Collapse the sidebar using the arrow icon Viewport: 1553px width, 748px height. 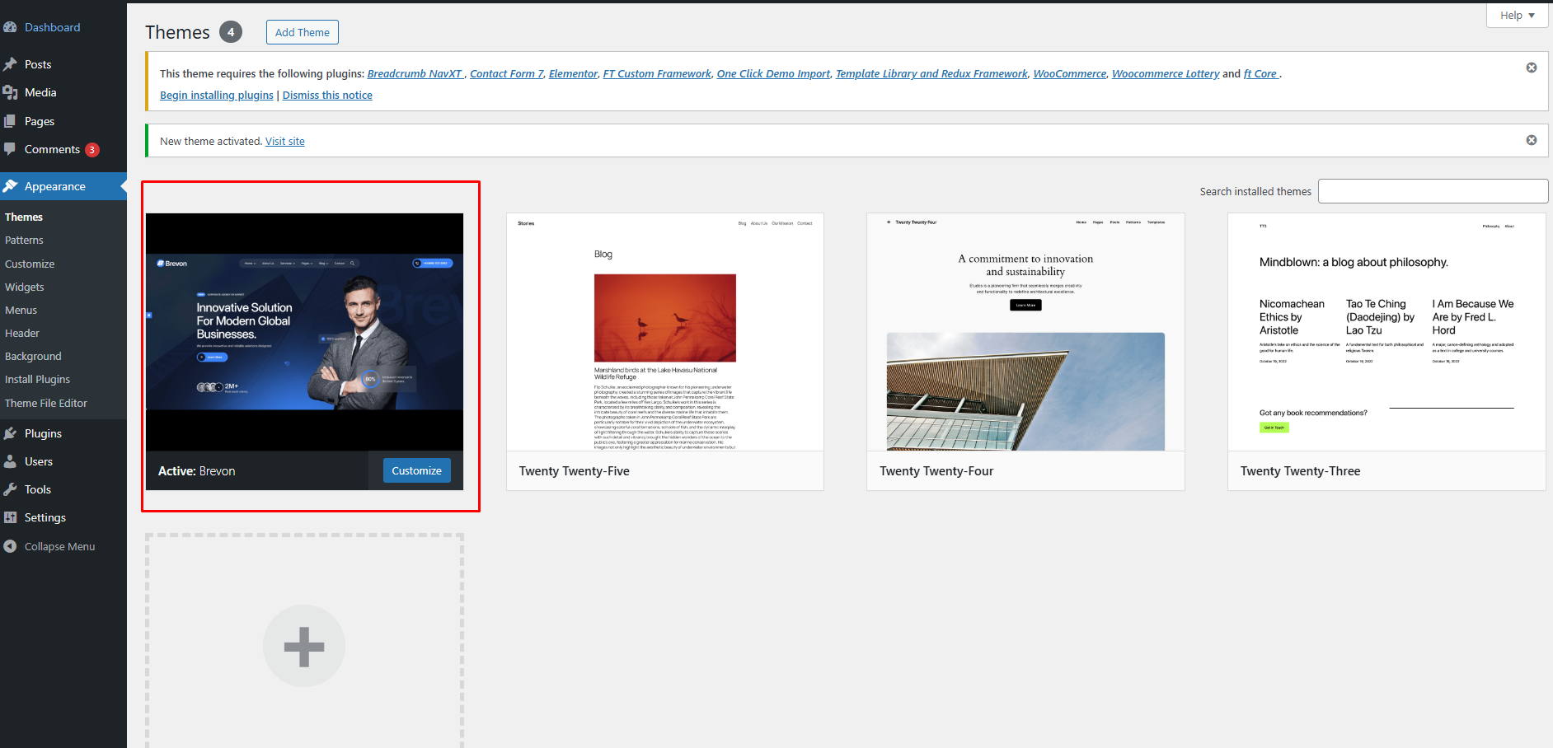click(x=10, y=546)
